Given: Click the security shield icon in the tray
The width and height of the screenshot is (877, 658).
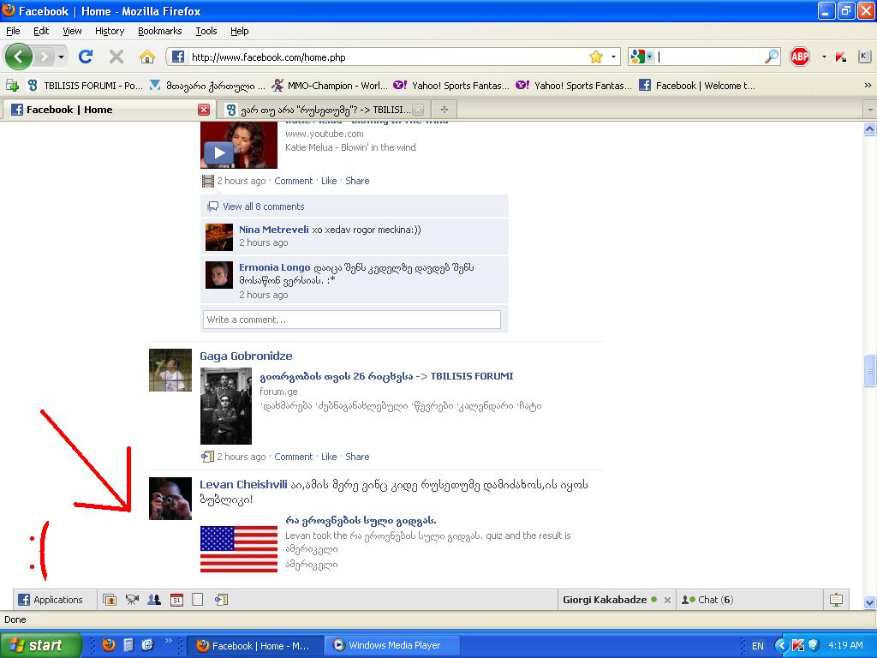Looking at the screenshot, I should click(814, 645).
